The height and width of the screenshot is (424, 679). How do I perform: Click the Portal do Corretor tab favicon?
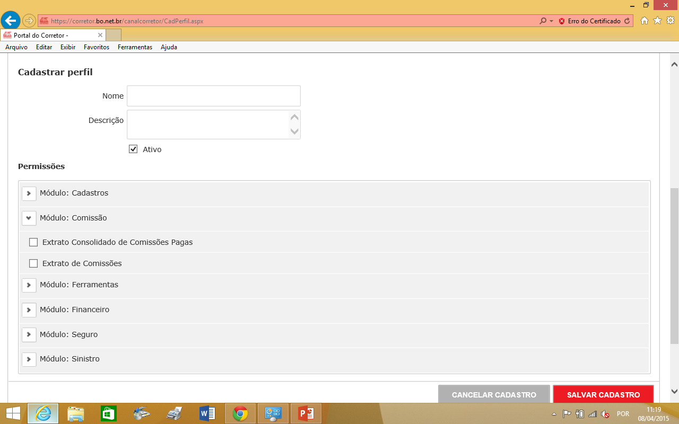click(x=7, y=35)
